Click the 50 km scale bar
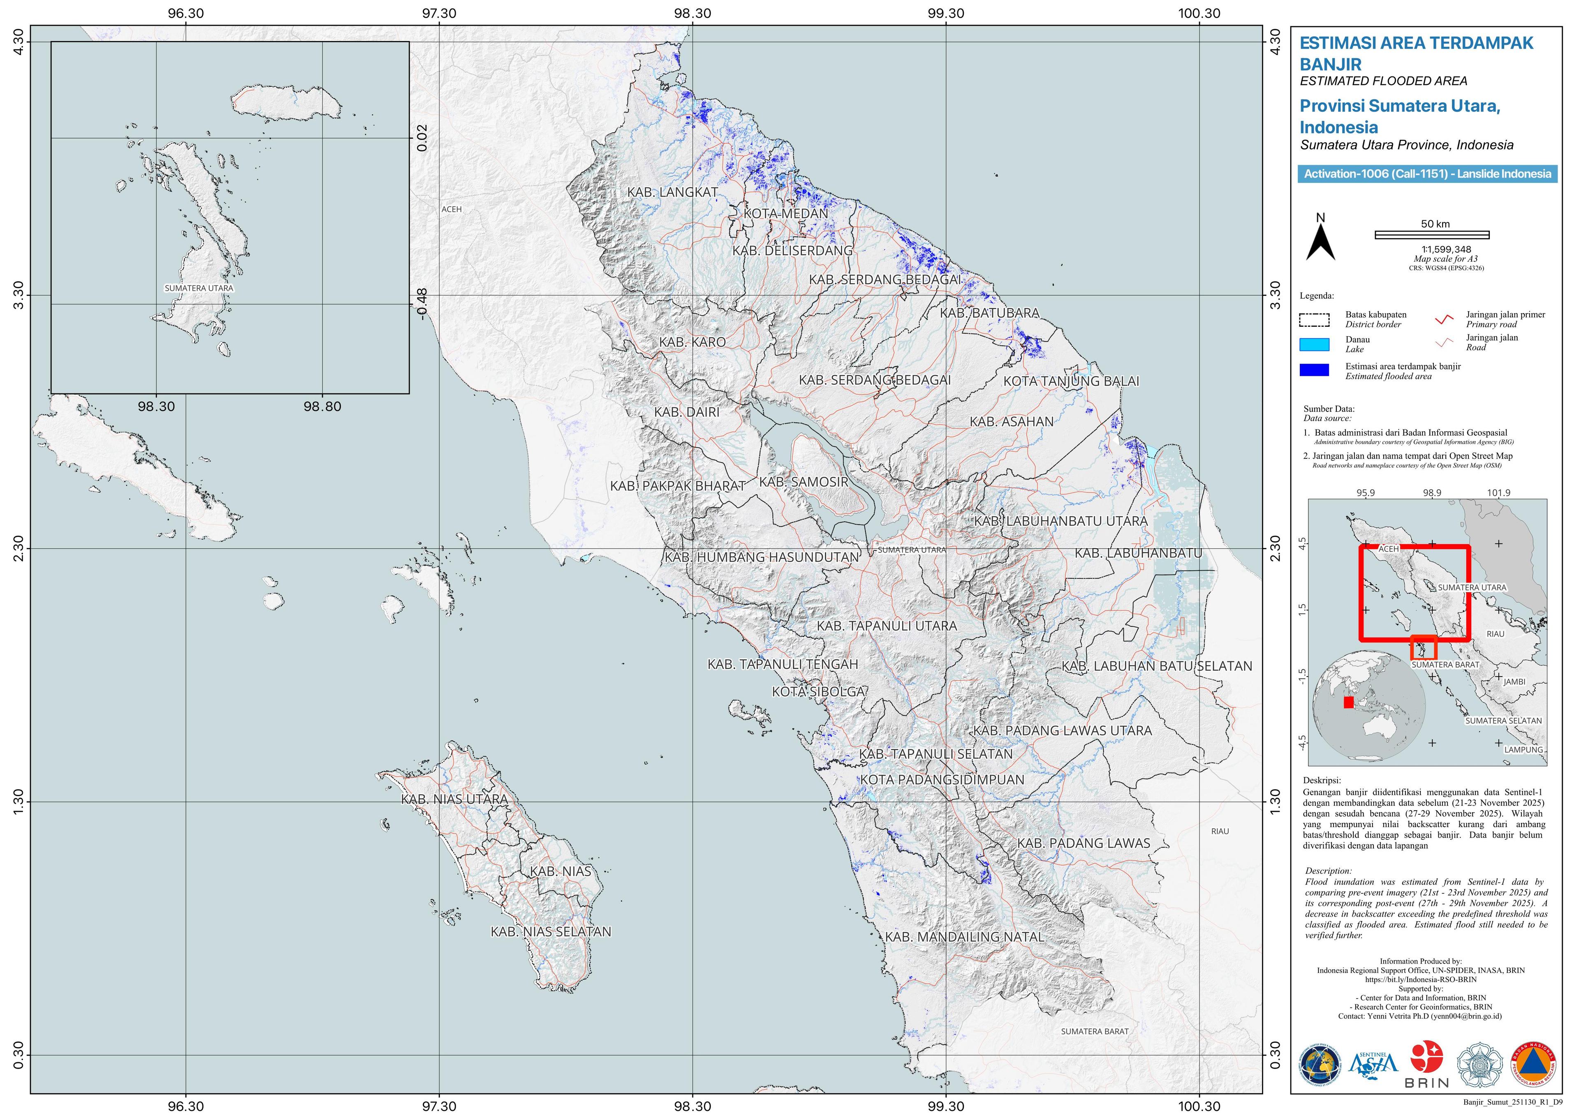 point(1432,235)
